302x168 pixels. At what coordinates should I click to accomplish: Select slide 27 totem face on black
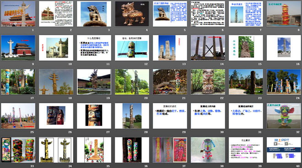point(94,115)
